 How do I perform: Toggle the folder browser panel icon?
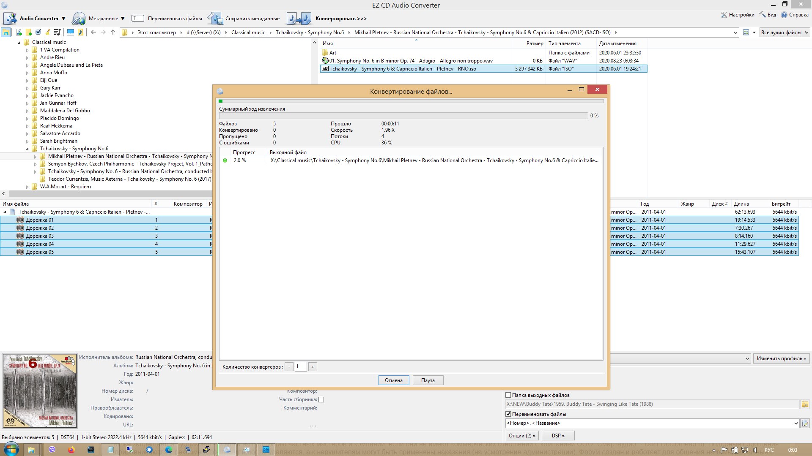(x=6, y=33)
